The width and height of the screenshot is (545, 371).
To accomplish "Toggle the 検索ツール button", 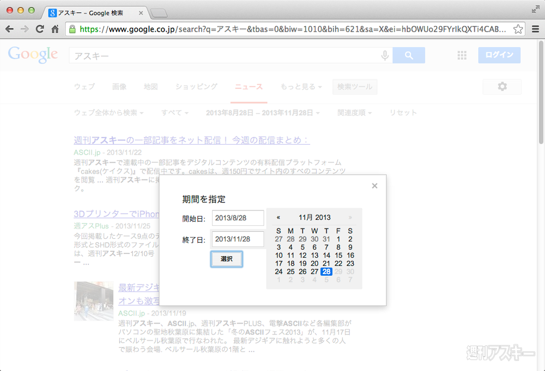I will click(355, 86).
